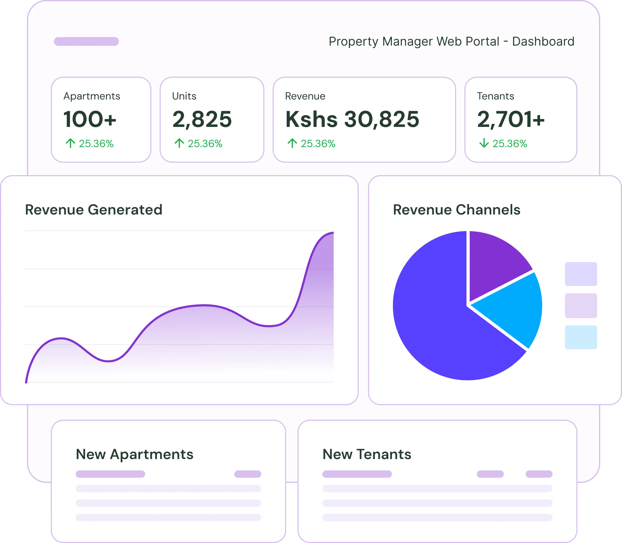Click the New Apartments panel heading
This screenshot has width=622, height=543.
click(135, 454)
